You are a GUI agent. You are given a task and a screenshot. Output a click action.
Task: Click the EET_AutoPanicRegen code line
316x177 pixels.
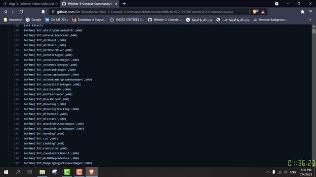(49, 70)
